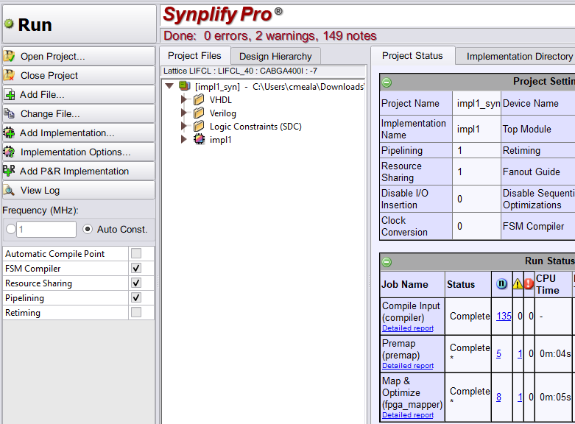
Task: Expand the Verilog folder node
Action: 184,113
